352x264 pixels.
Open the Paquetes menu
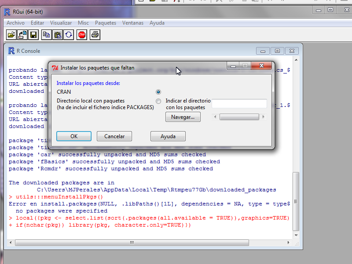(x=106, y=23)
